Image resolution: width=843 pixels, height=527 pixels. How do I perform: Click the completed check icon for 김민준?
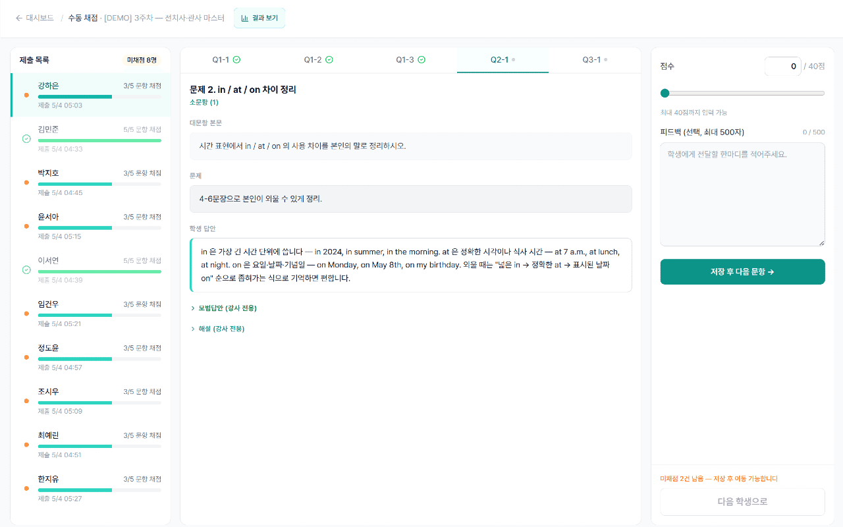tap(26, 139)
